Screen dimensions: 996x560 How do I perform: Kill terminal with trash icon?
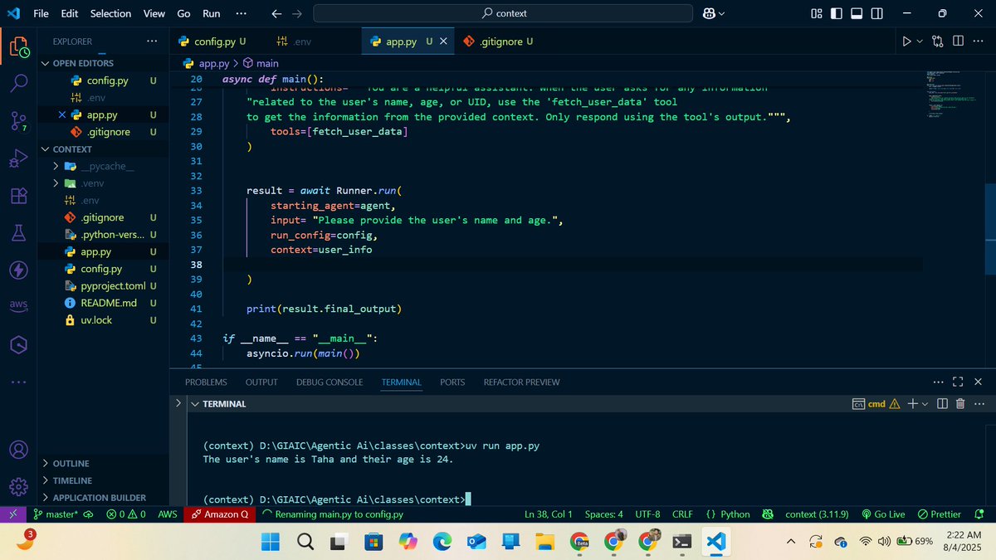(x=960, y=404)
